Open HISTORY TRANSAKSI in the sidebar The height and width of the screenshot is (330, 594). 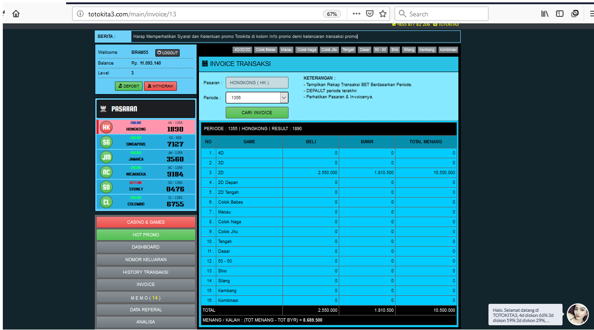(145, 272)
